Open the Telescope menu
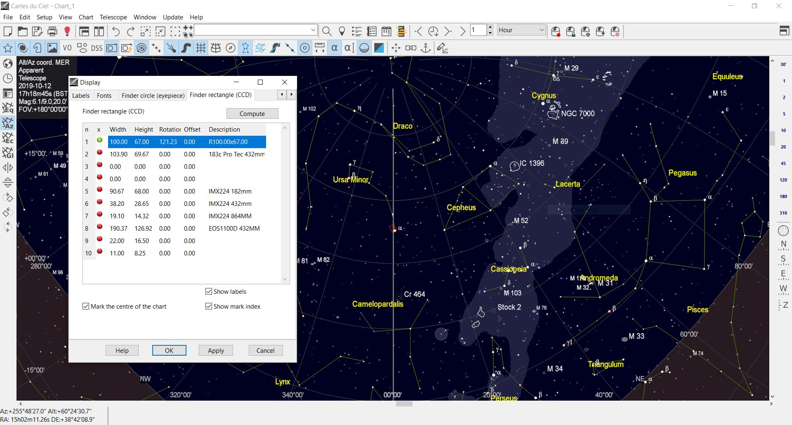This screenshot has height=425, width=792. click(x=113, y=17)
